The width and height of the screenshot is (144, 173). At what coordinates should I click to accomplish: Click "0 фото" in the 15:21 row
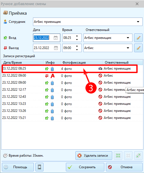[67, 118]
